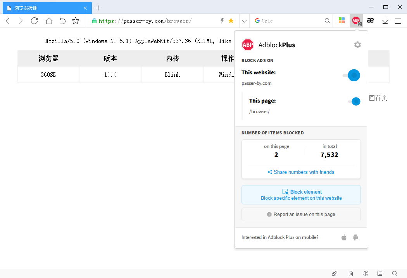Go forward using the forward arrow
Viewport: 407px width, 278px height.
(21, 21)
